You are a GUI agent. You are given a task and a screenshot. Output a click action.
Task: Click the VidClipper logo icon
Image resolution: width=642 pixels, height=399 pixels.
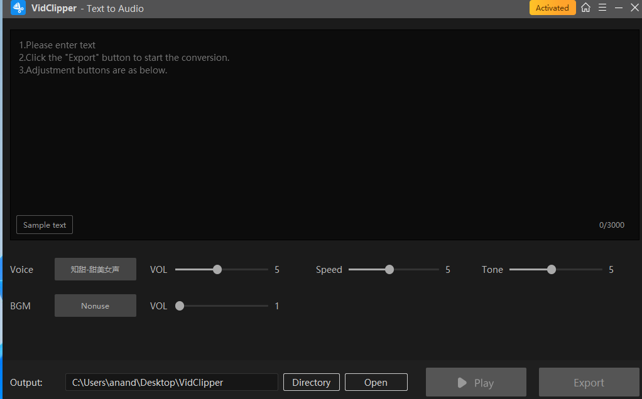pos(18,8)
